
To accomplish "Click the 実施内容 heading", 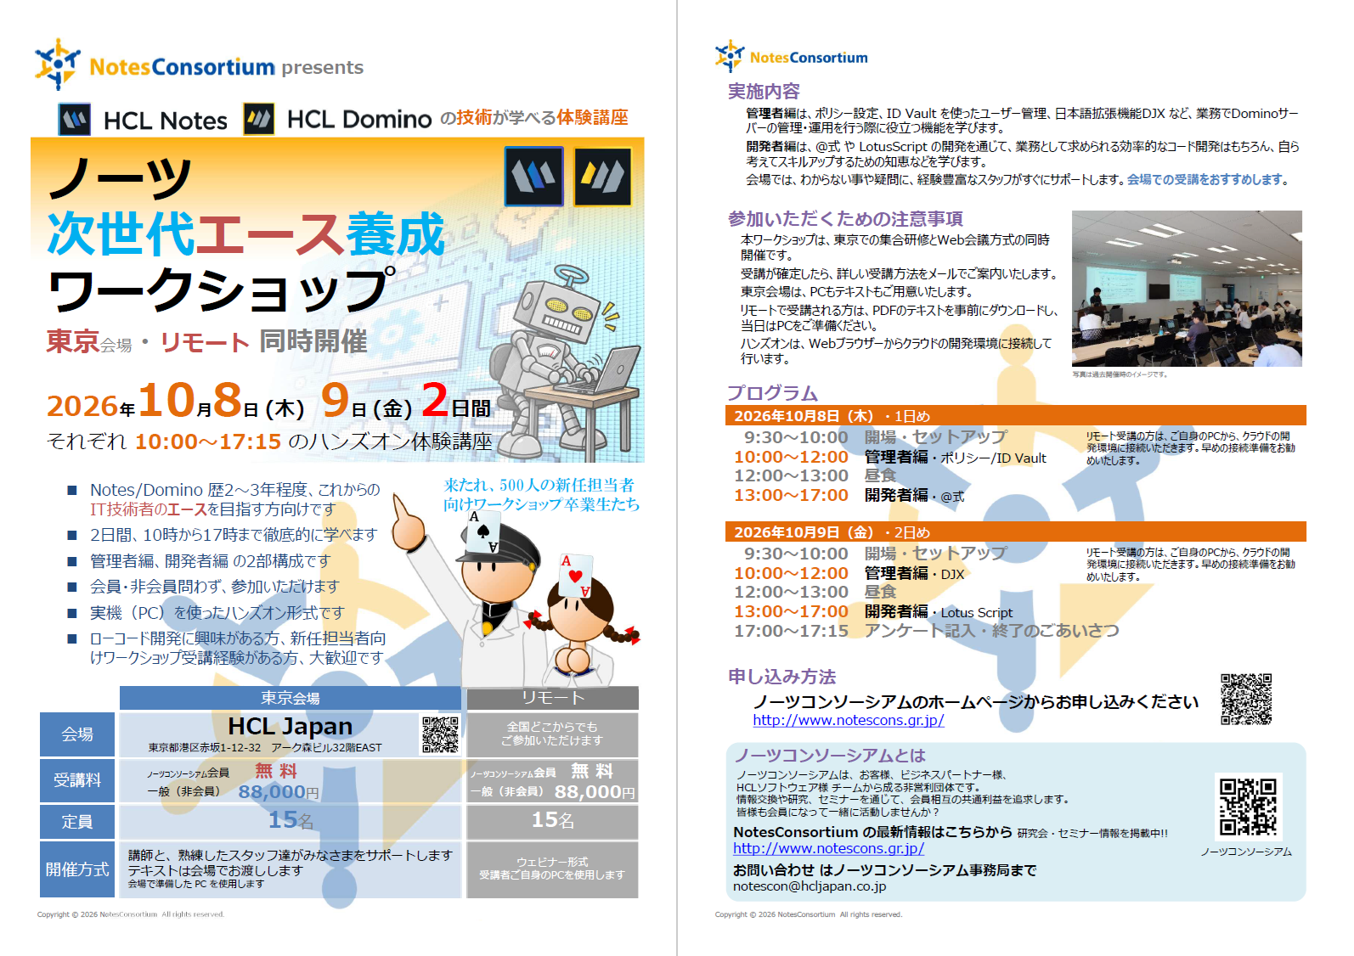I will point(764,92).
